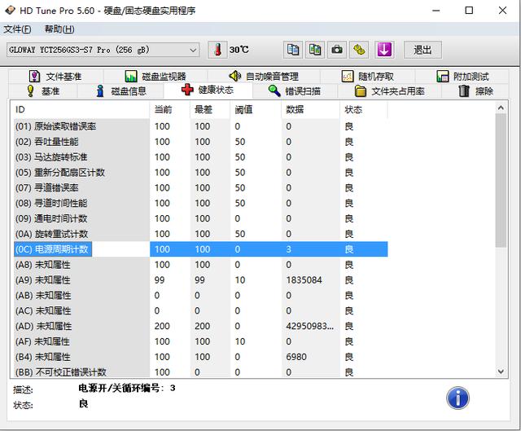Click the 状态 column header

pos(364,109)
